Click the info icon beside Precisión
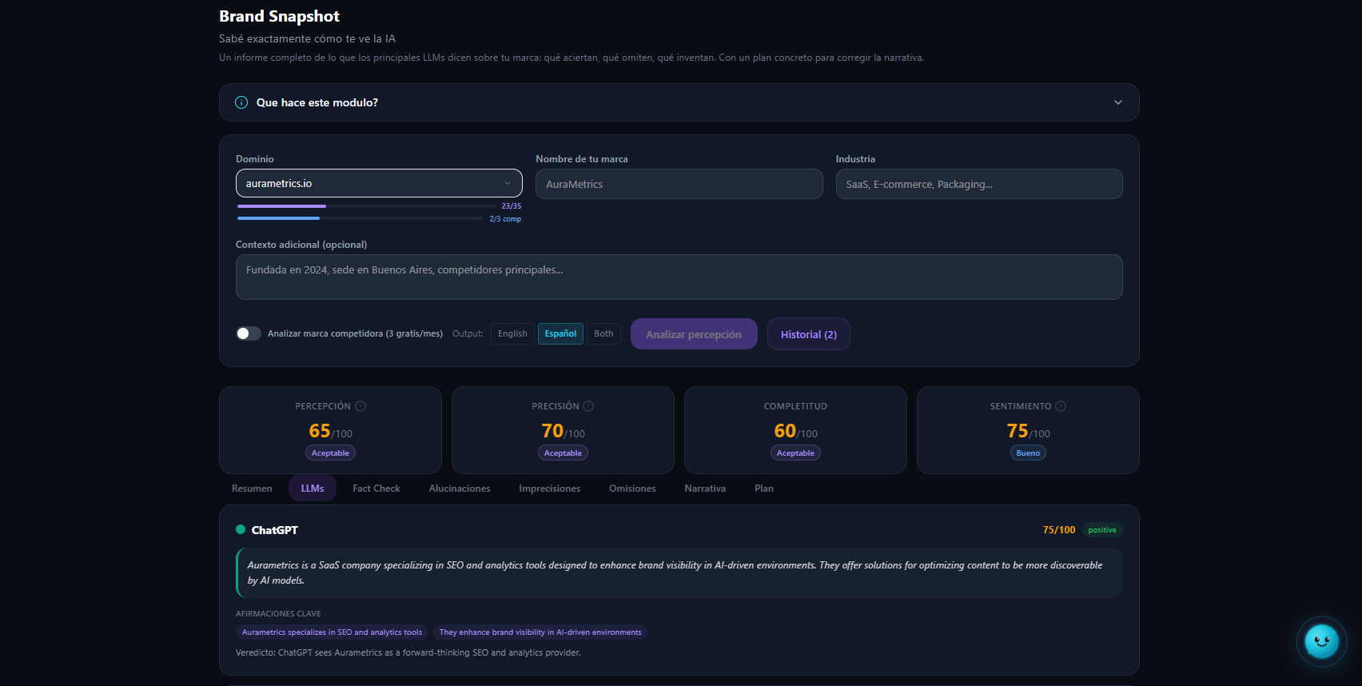1362x686 pixels. pyautogui.click(x=588, y=406)
